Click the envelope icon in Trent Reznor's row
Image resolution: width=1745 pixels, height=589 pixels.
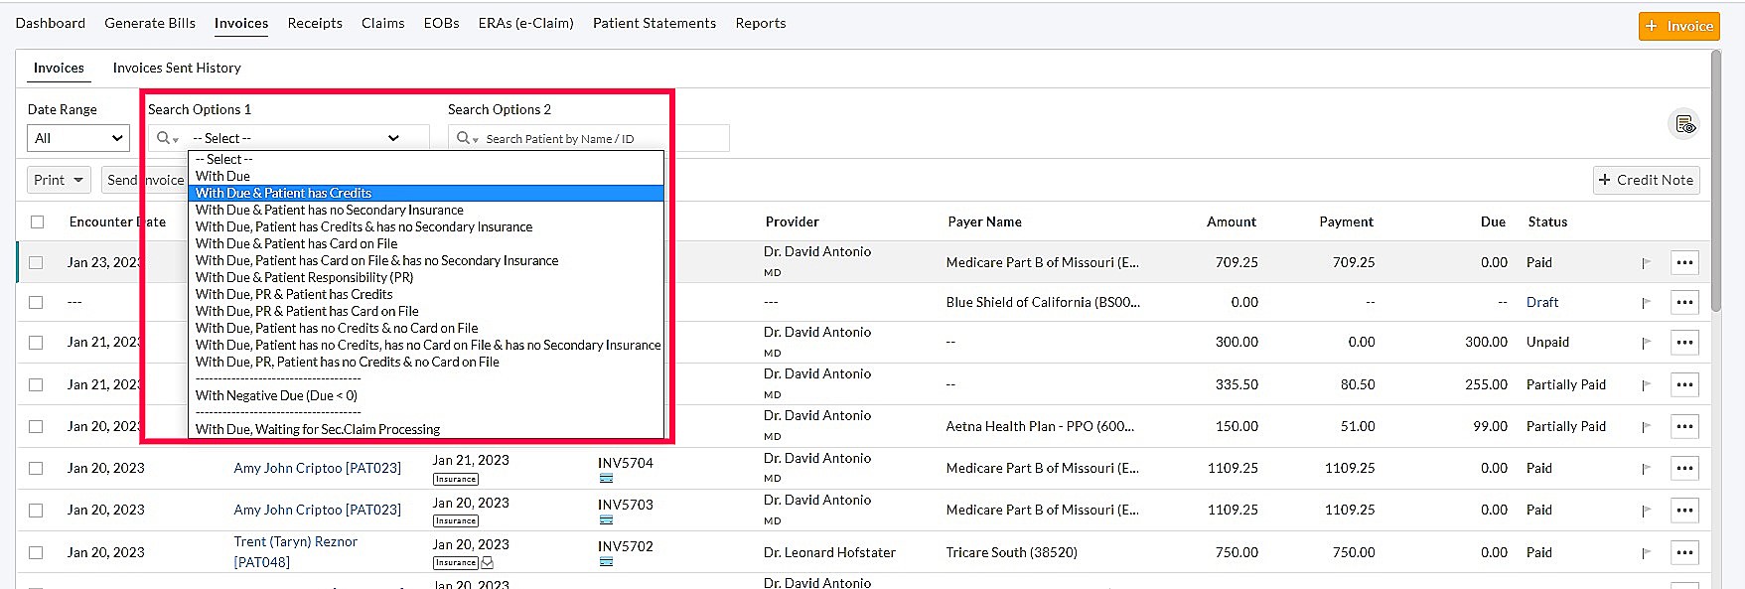488,563
